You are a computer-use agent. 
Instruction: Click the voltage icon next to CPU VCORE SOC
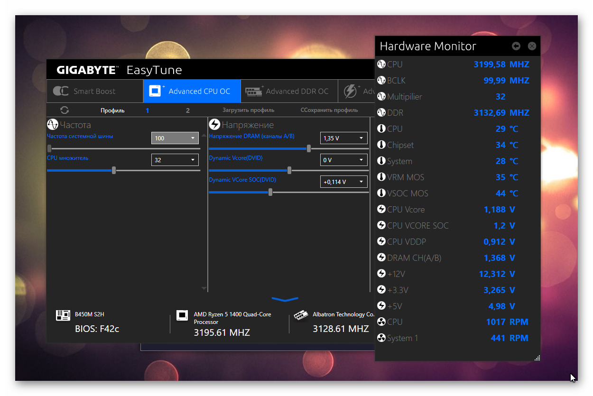pyautogui.click(x=381, y=226)
